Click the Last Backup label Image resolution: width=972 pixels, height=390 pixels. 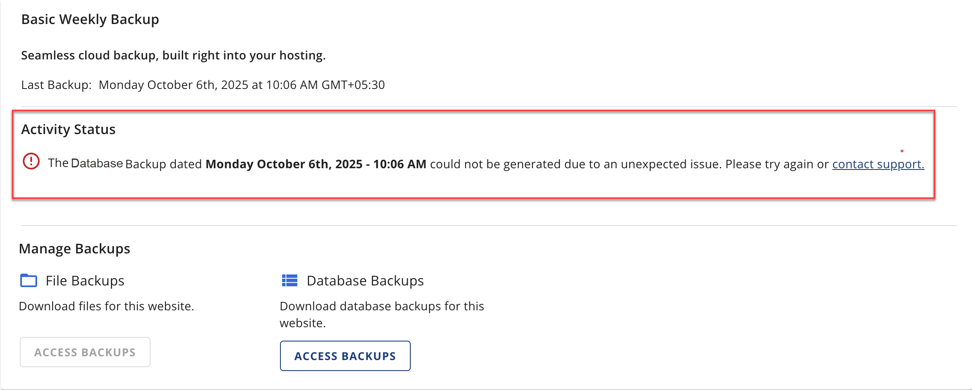point(56,85)
